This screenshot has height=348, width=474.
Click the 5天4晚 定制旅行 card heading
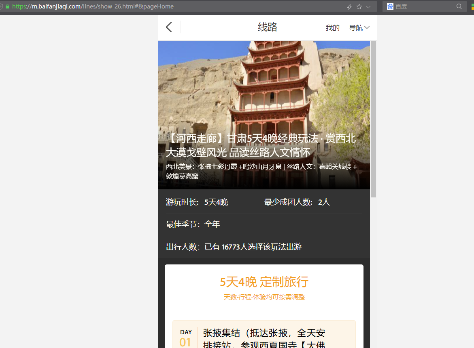(x=264, y=282)
